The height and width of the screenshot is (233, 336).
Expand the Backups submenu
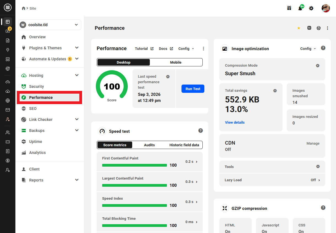[x=77, y=131]
